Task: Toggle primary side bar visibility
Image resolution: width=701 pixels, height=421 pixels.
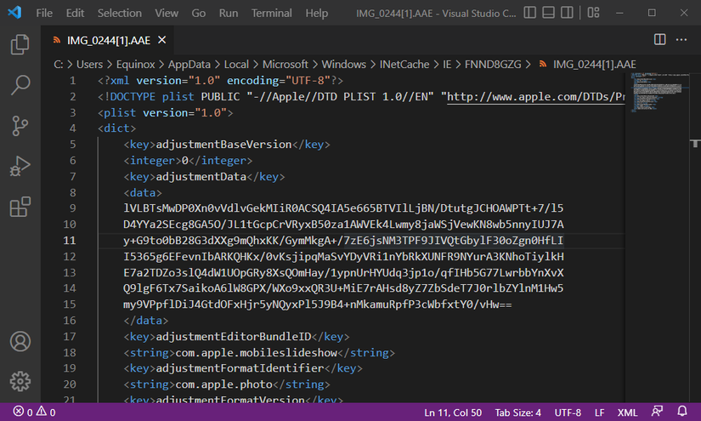Action: (531, 14)
